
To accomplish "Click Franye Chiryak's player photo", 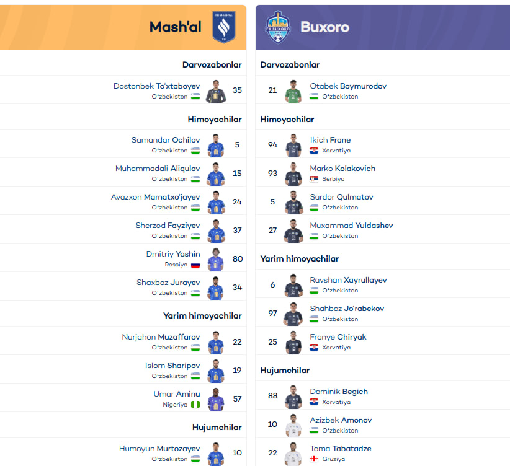I will 293,343.
